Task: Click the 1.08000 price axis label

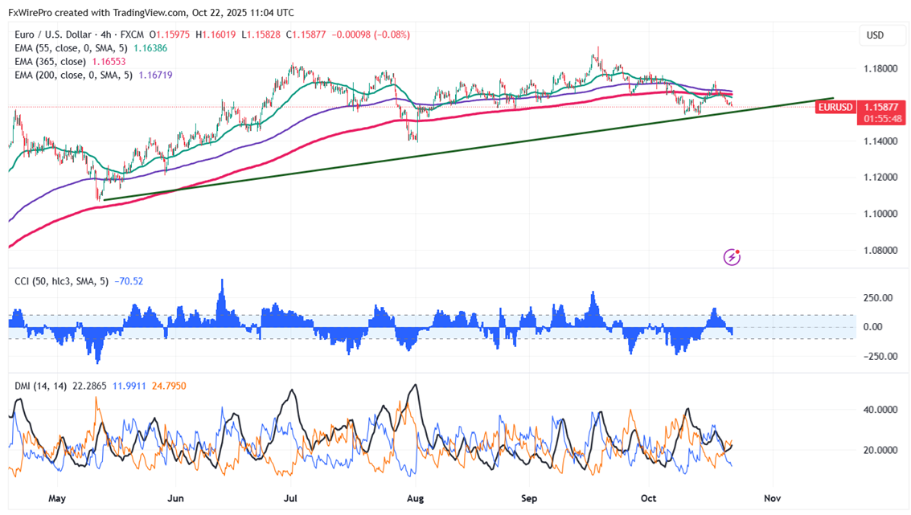Action: pos(880,250)
